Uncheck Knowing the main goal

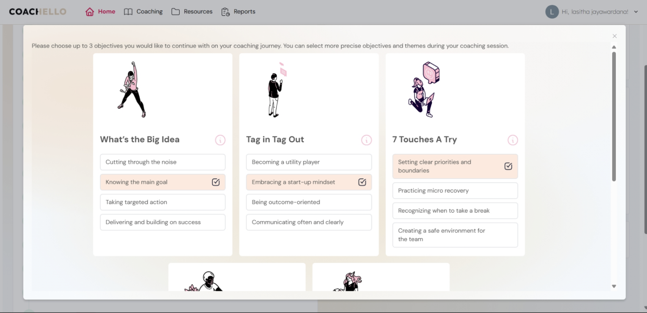pos(216,182)
